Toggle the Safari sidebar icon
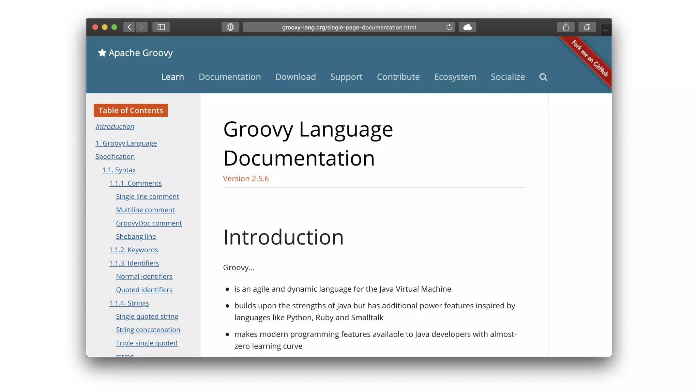This screenshot has height=392, width=698. click(161, 27)
